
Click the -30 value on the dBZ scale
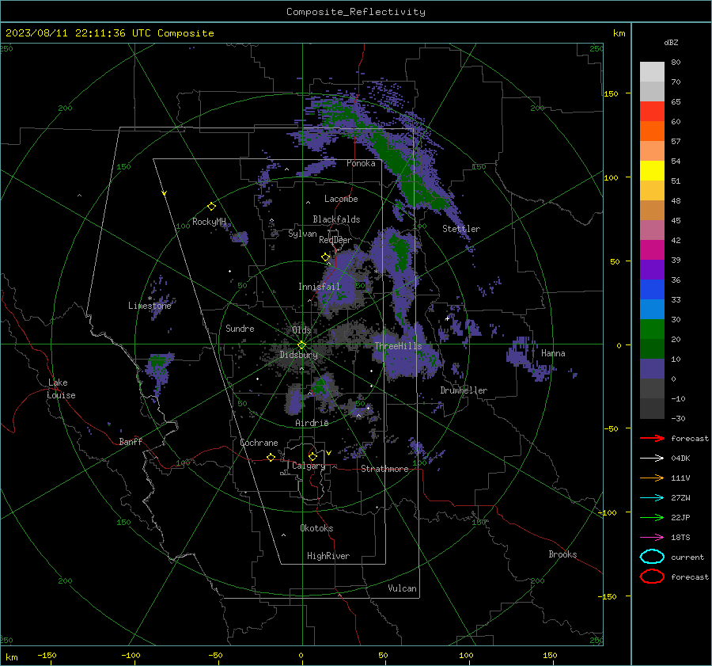click(x=678, y=418)
